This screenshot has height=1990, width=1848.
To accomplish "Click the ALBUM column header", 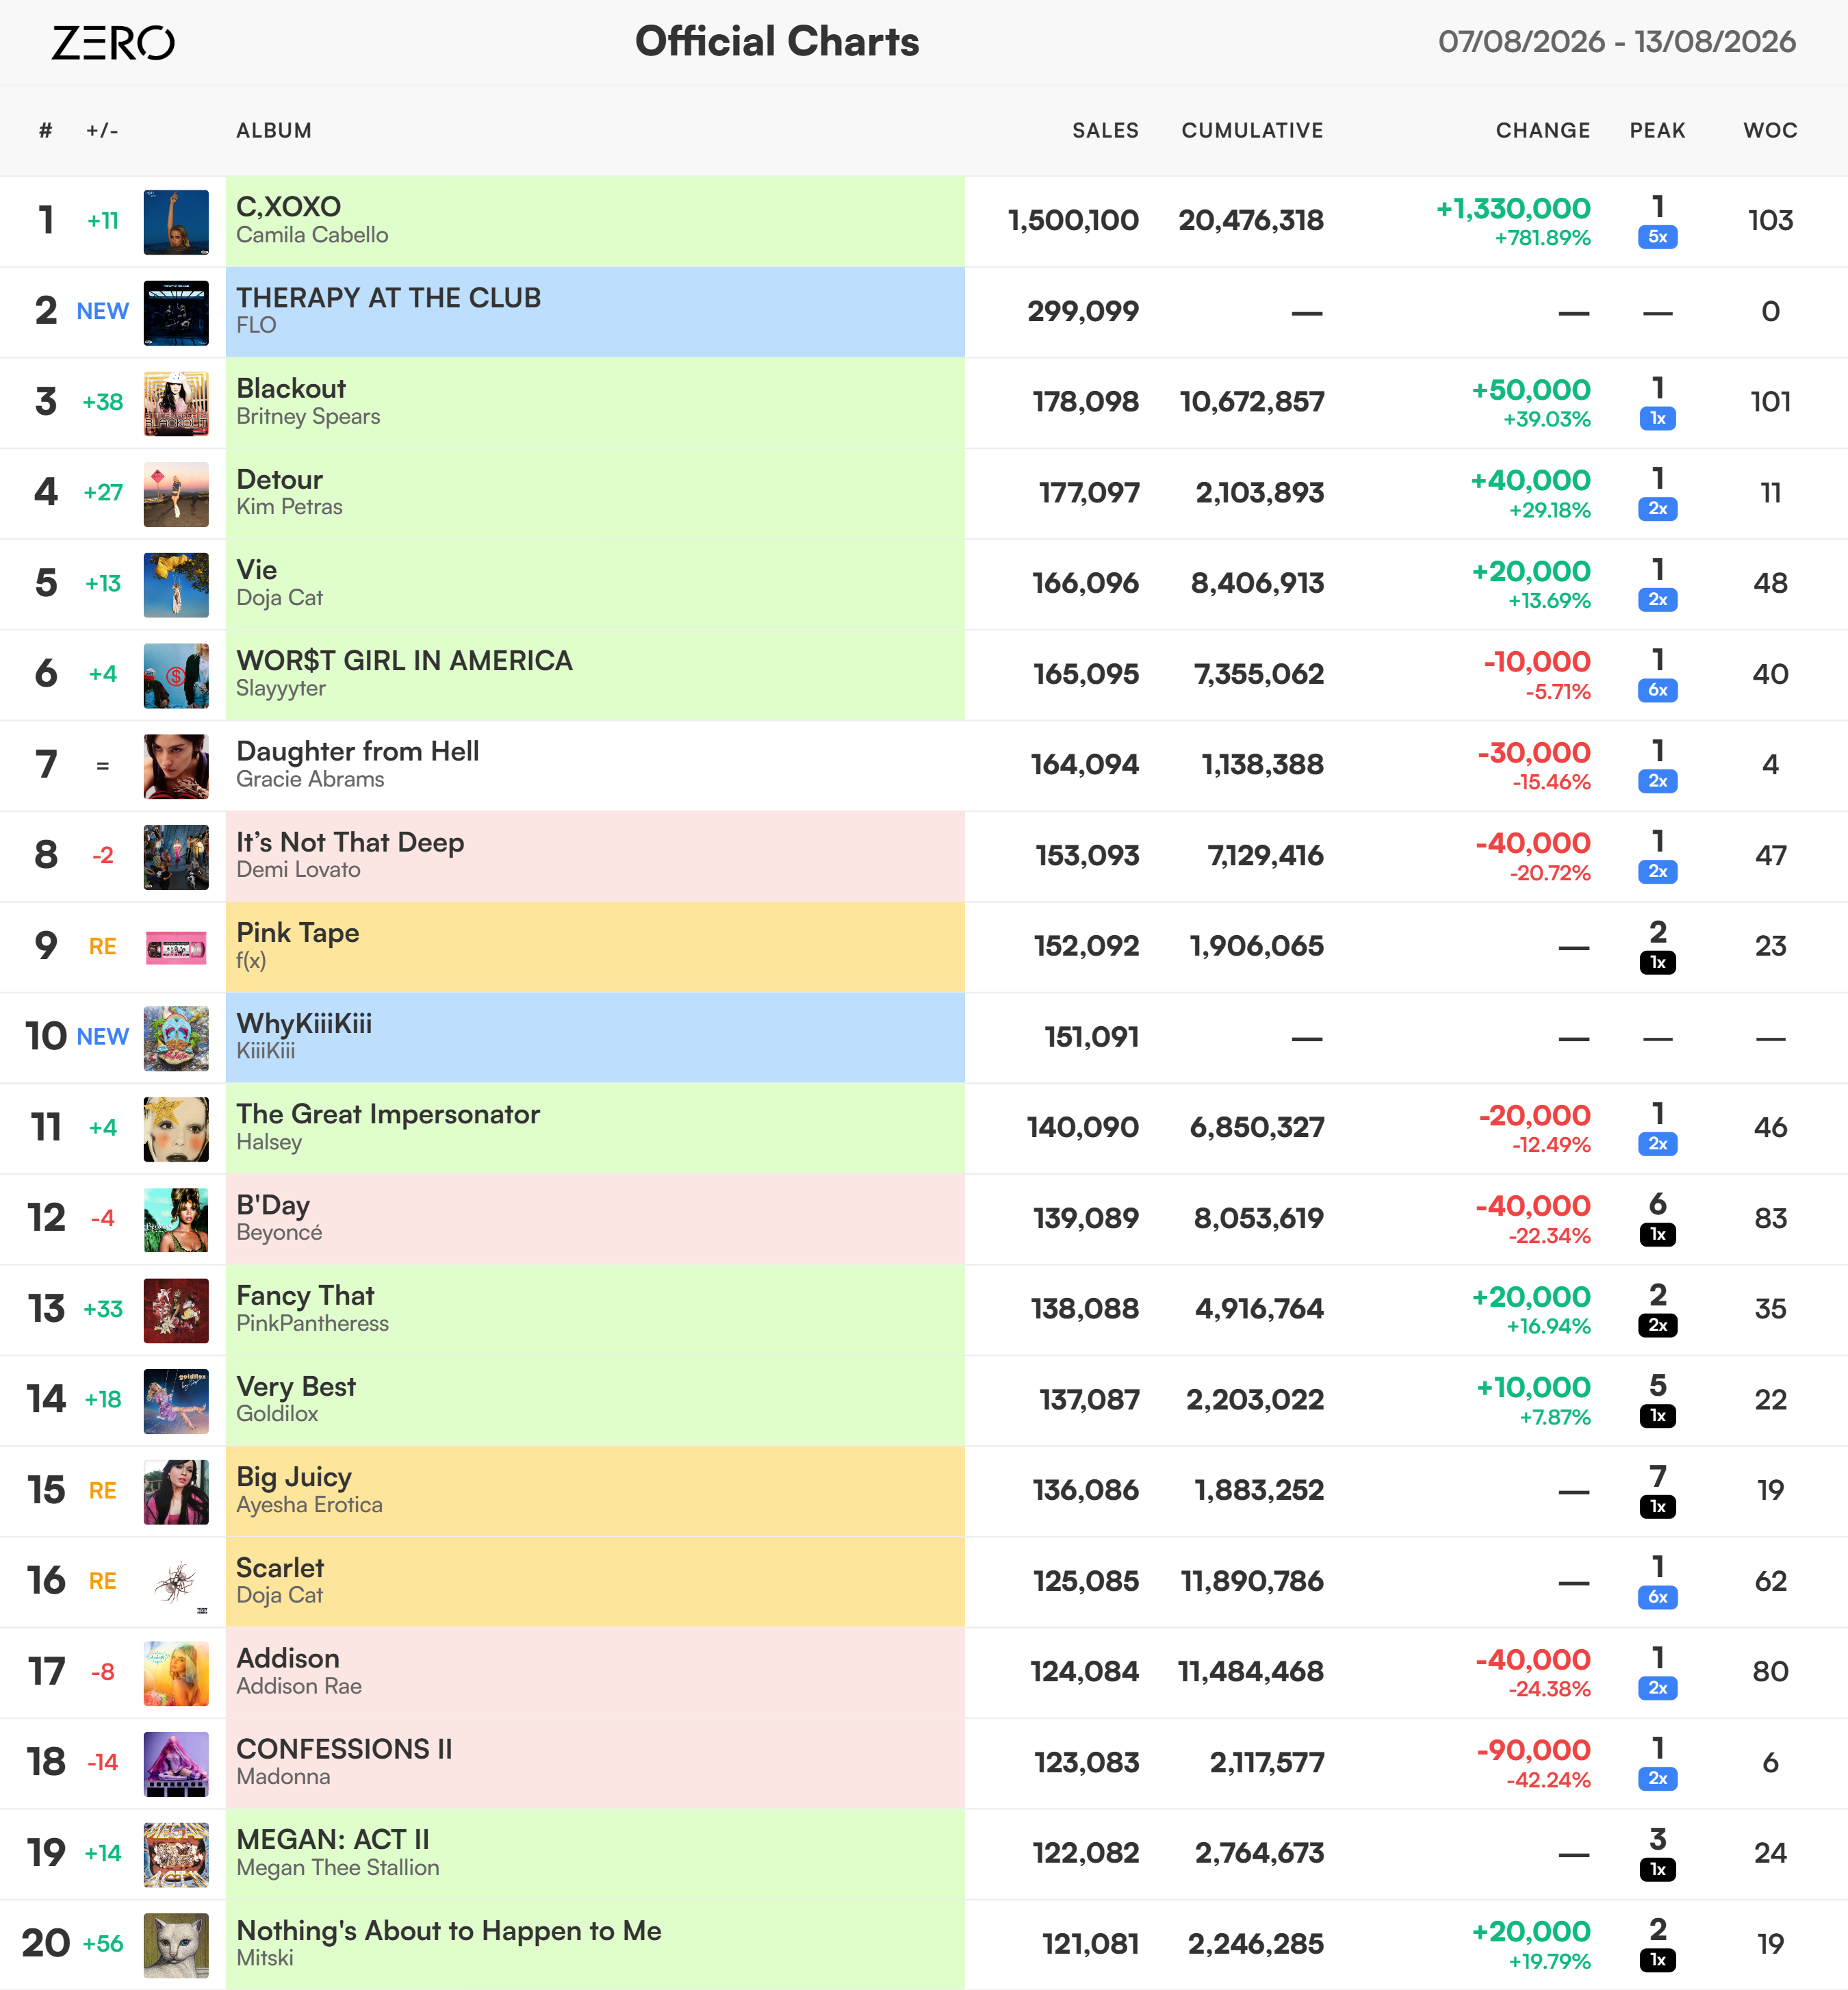I will point(274,130).
